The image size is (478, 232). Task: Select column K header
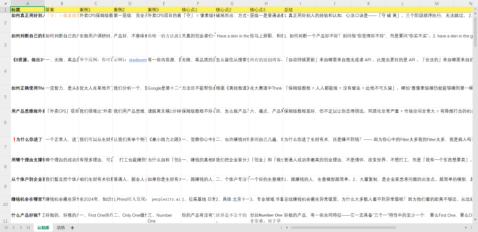(368, 4)
